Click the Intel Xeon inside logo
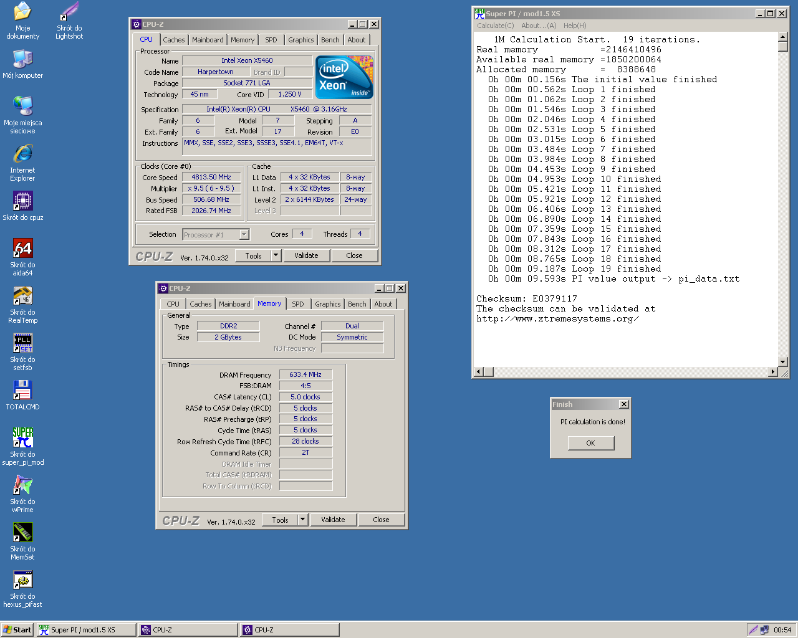The height and width of the screenshot is (638, 798). [345, 77]
